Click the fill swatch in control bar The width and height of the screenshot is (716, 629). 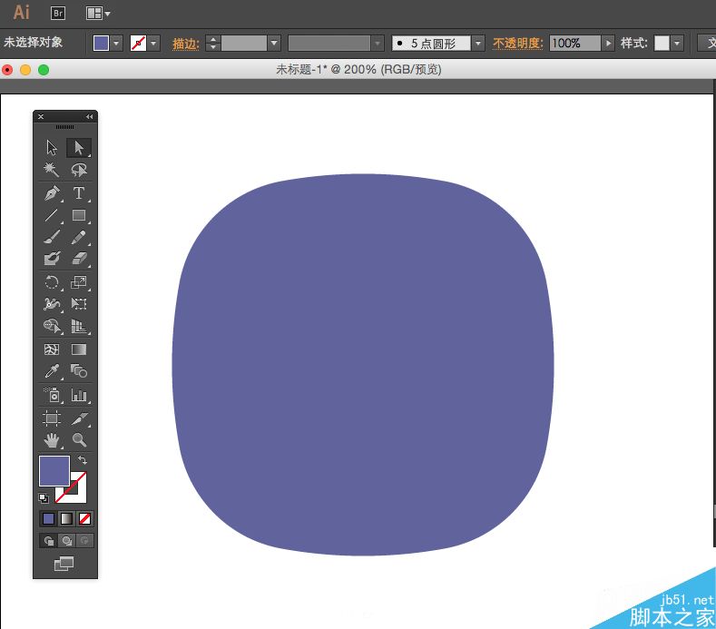click(x=101, y=44)
